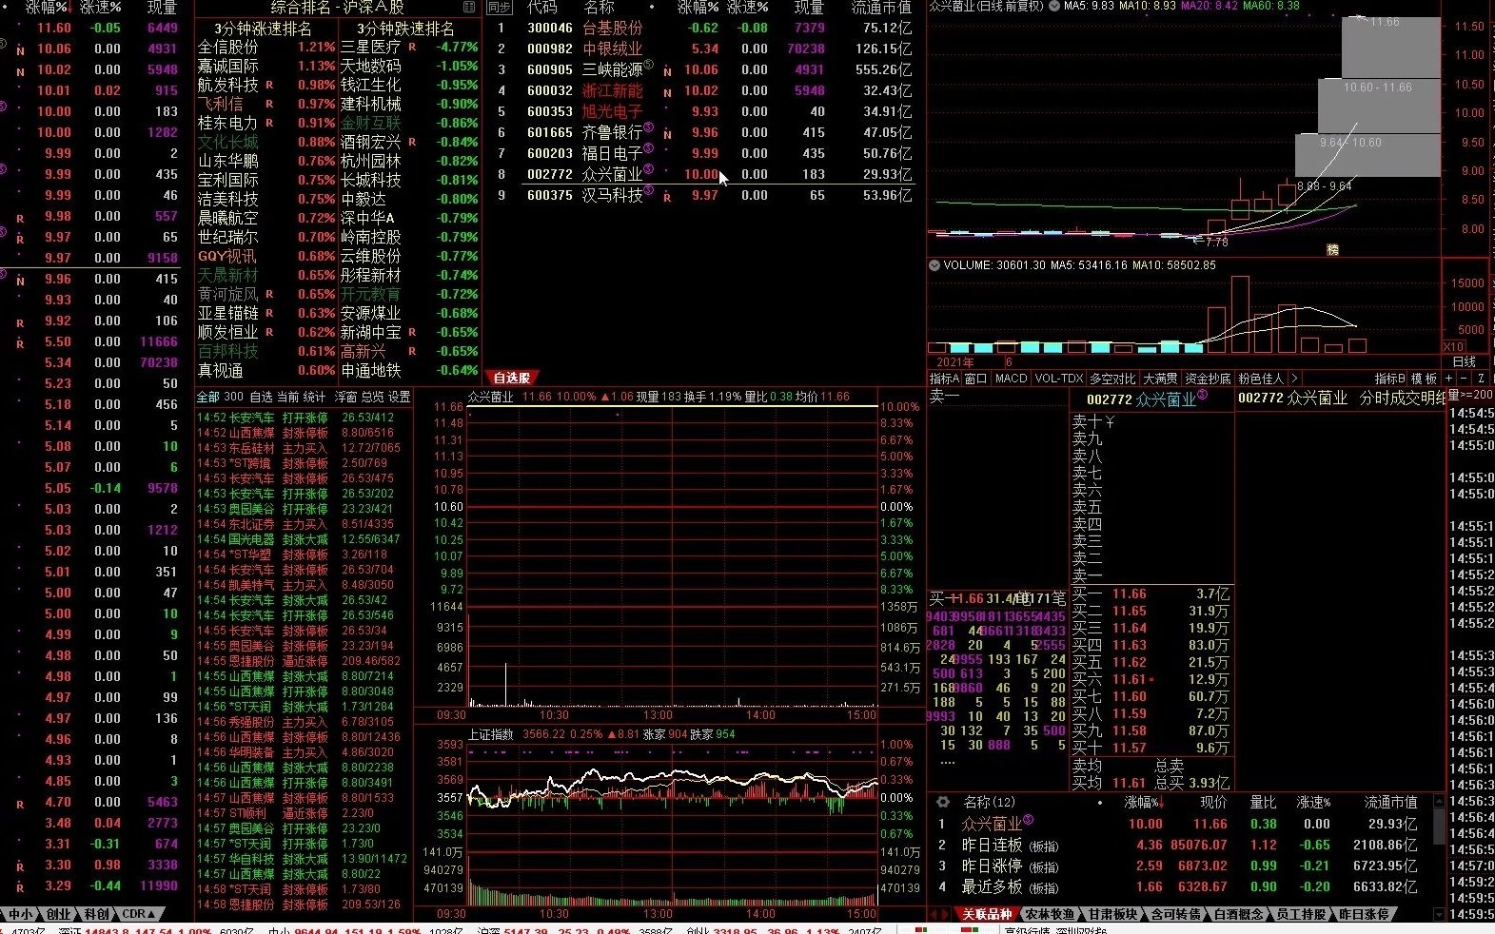Select the 粉色佳人 indicator
This screenshot has height=934, width=1495.
coord(1260,379)
